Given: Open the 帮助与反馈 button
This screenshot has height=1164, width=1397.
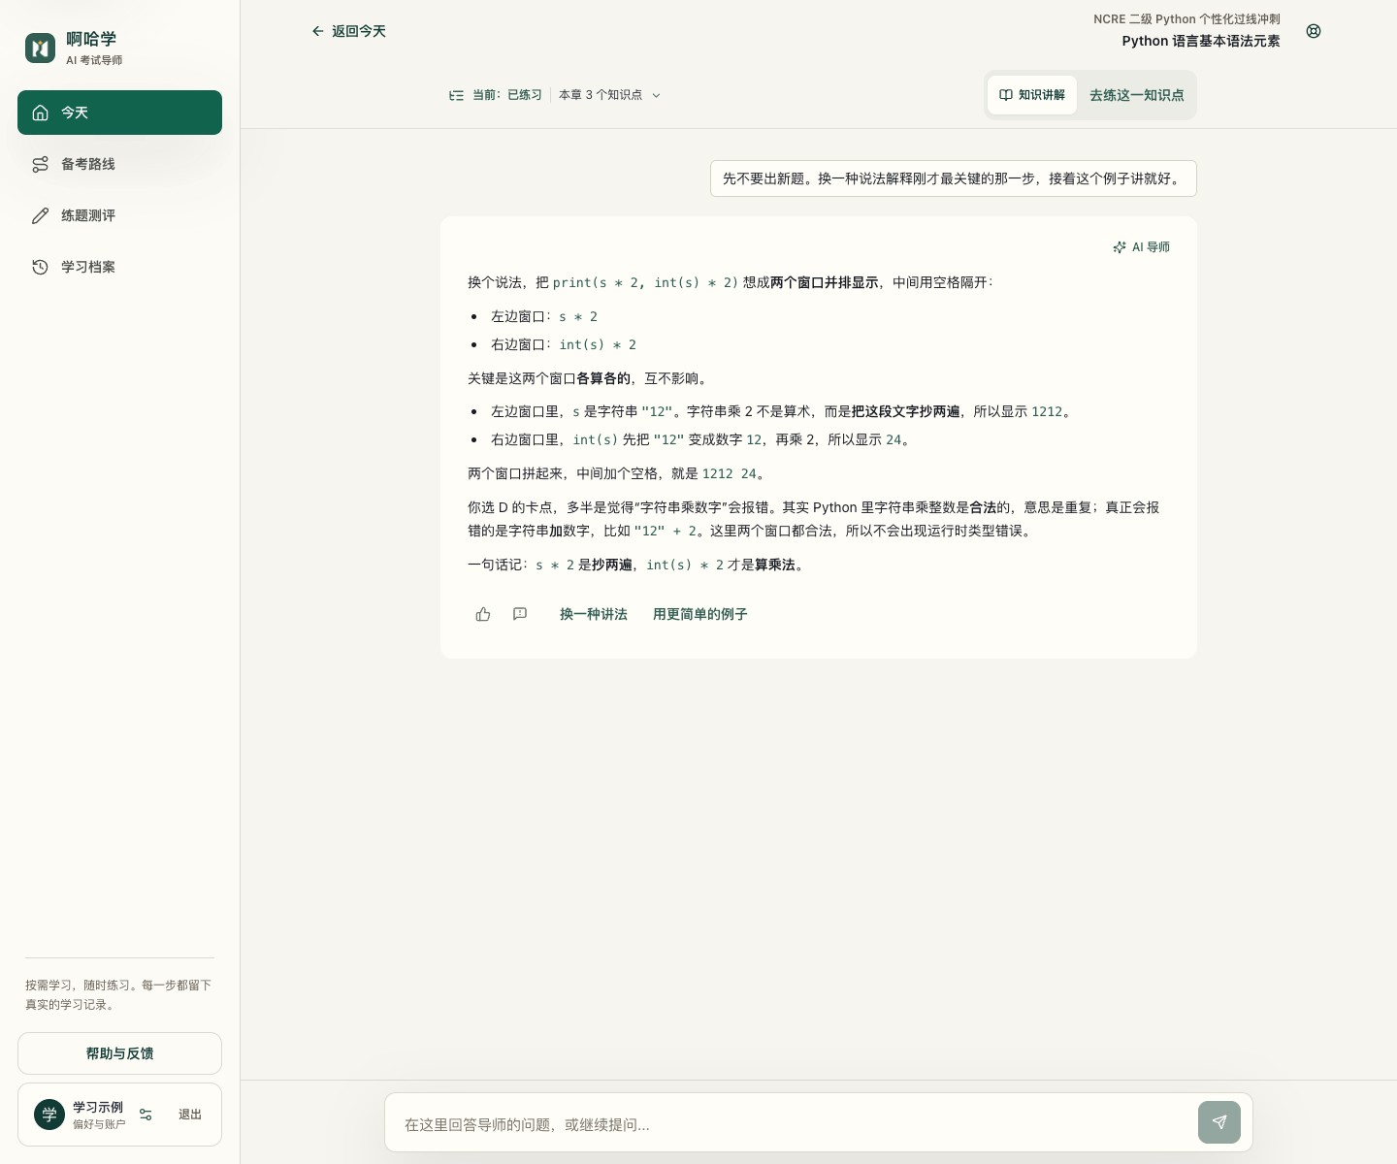Looking at the screenshot, I should pyautogui.click(x=119, y=1053).
